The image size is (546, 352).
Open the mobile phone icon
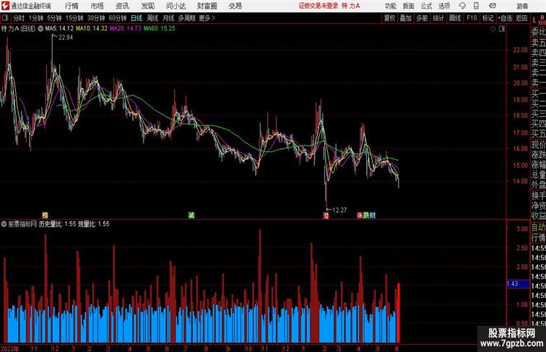point(477,6)
